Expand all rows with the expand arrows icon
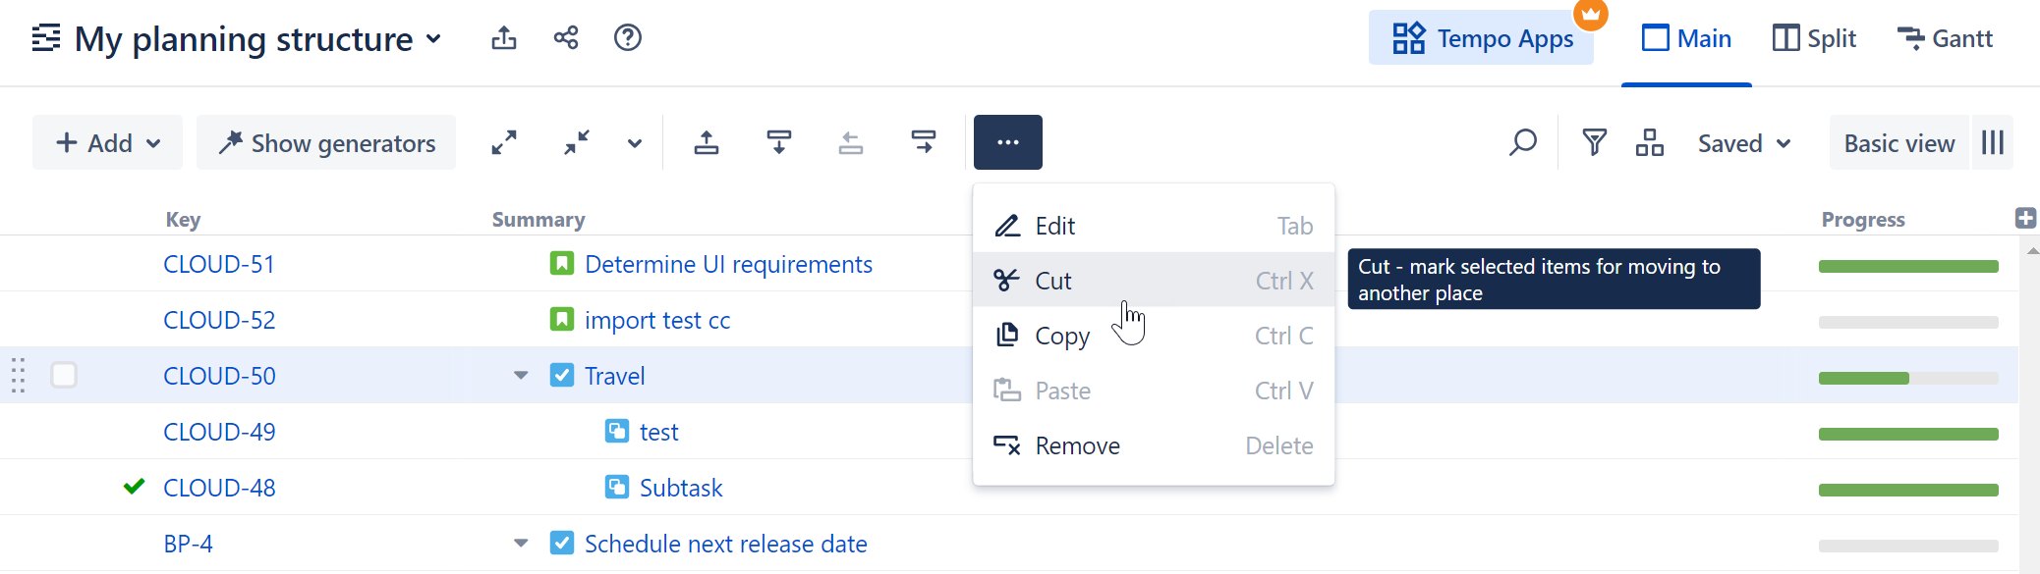 click(504, 142)
